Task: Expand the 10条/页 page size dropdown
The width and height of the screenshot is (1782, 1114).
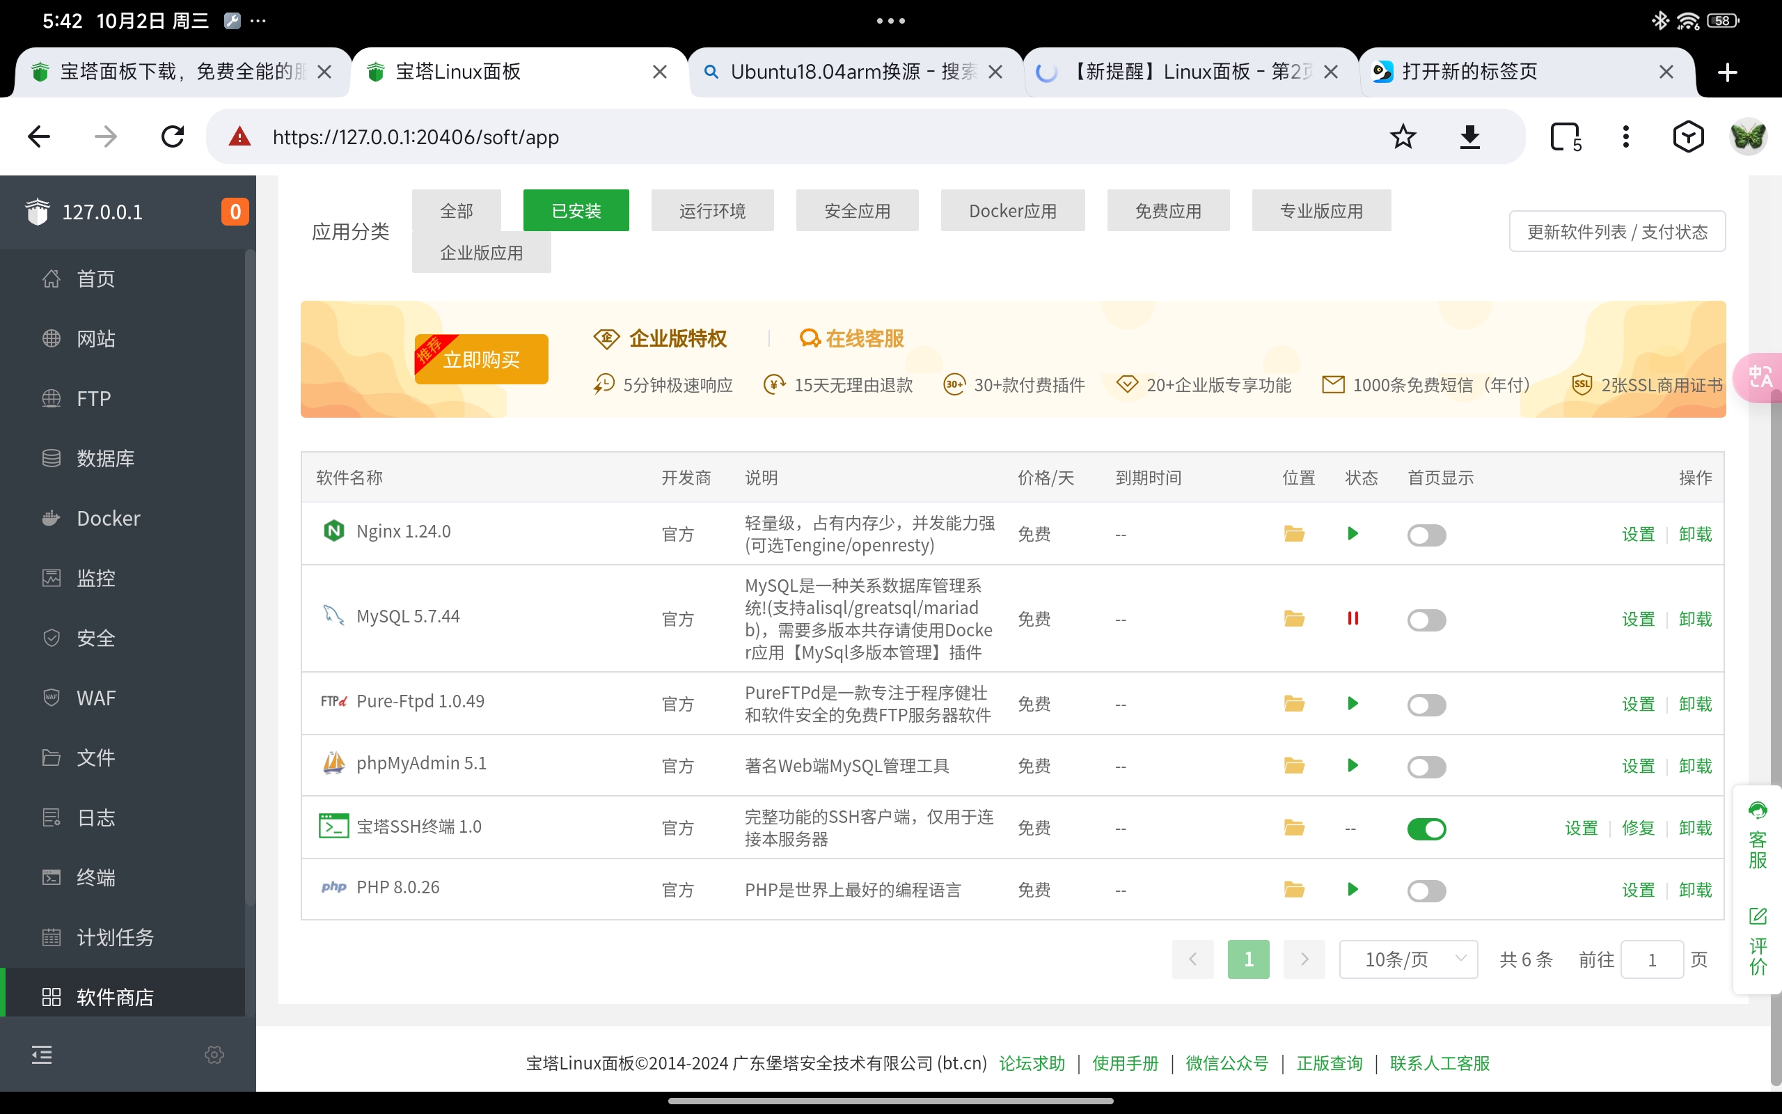Action: pyautogui.click(x=1408, y=959)
